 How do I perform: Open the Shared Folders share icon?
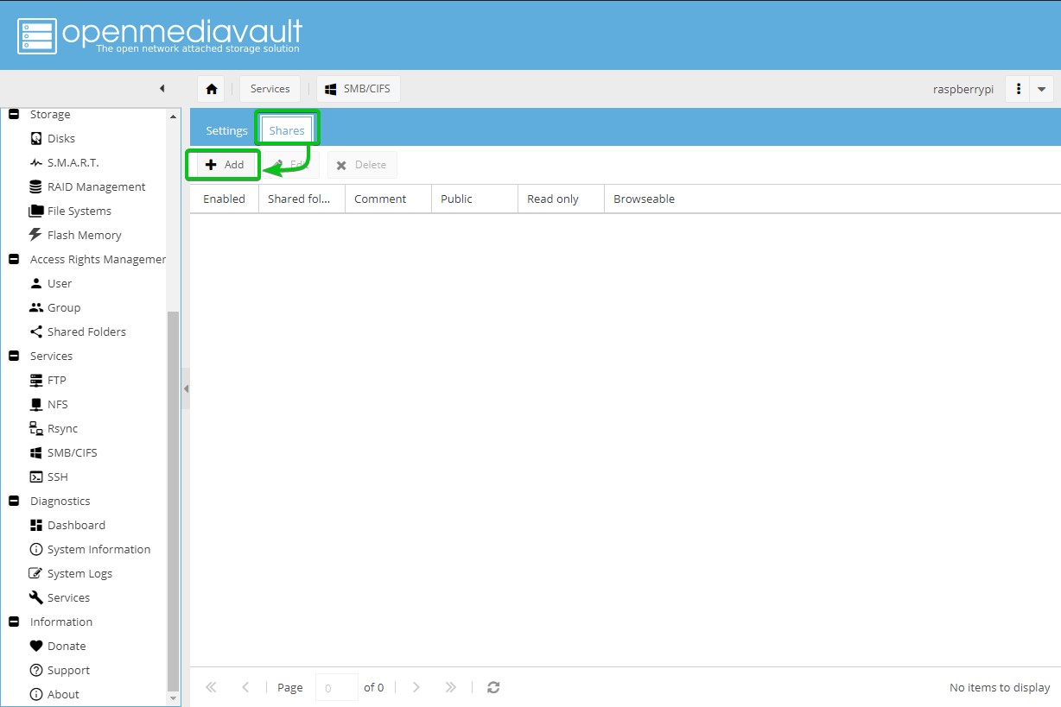[x=36, y=331]
